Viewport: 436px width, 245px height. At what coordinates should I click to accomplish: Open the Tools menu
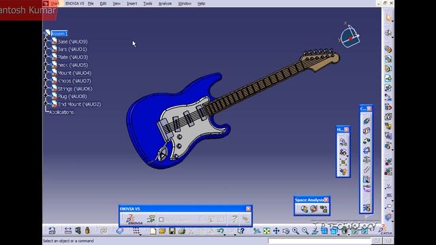point(148,3)
